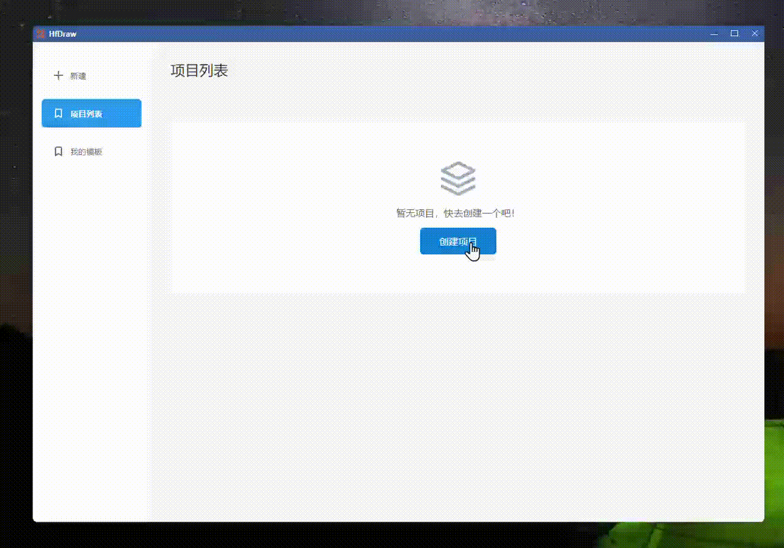The width and height of the screenshot is (784, 548).
Task: Close the HfDraw window
Action: (755, 34)
